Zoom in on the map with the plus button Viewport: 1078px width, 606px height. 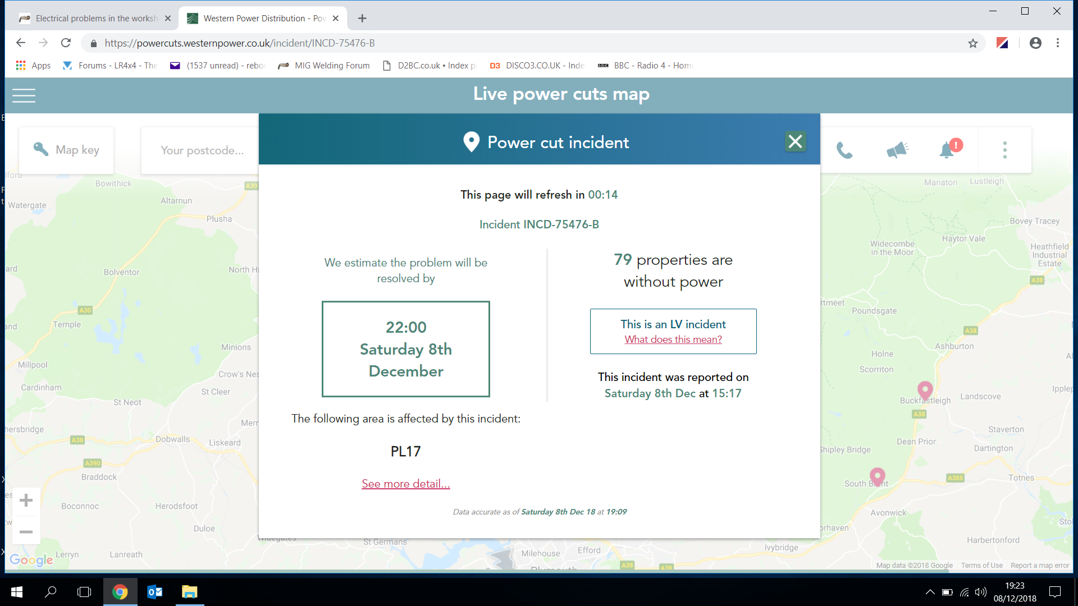pyautogui.click(x=26, y=501)
